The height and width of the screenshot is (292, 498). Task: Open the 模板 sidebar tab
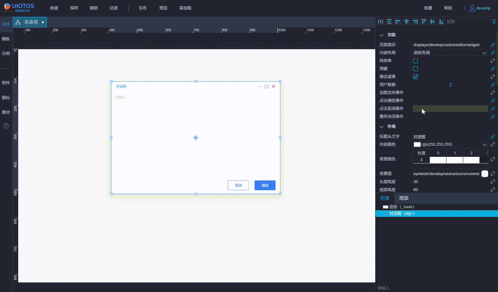(6, 39)
